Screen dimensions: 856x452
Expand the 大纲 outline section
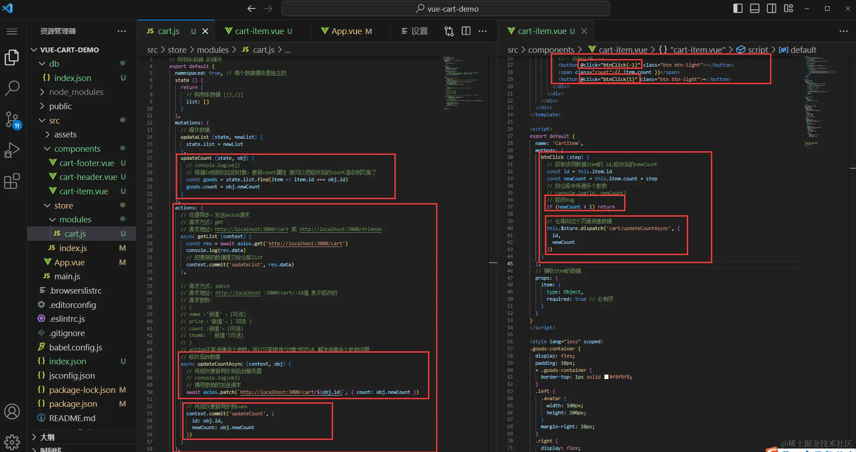click(82, 437)
